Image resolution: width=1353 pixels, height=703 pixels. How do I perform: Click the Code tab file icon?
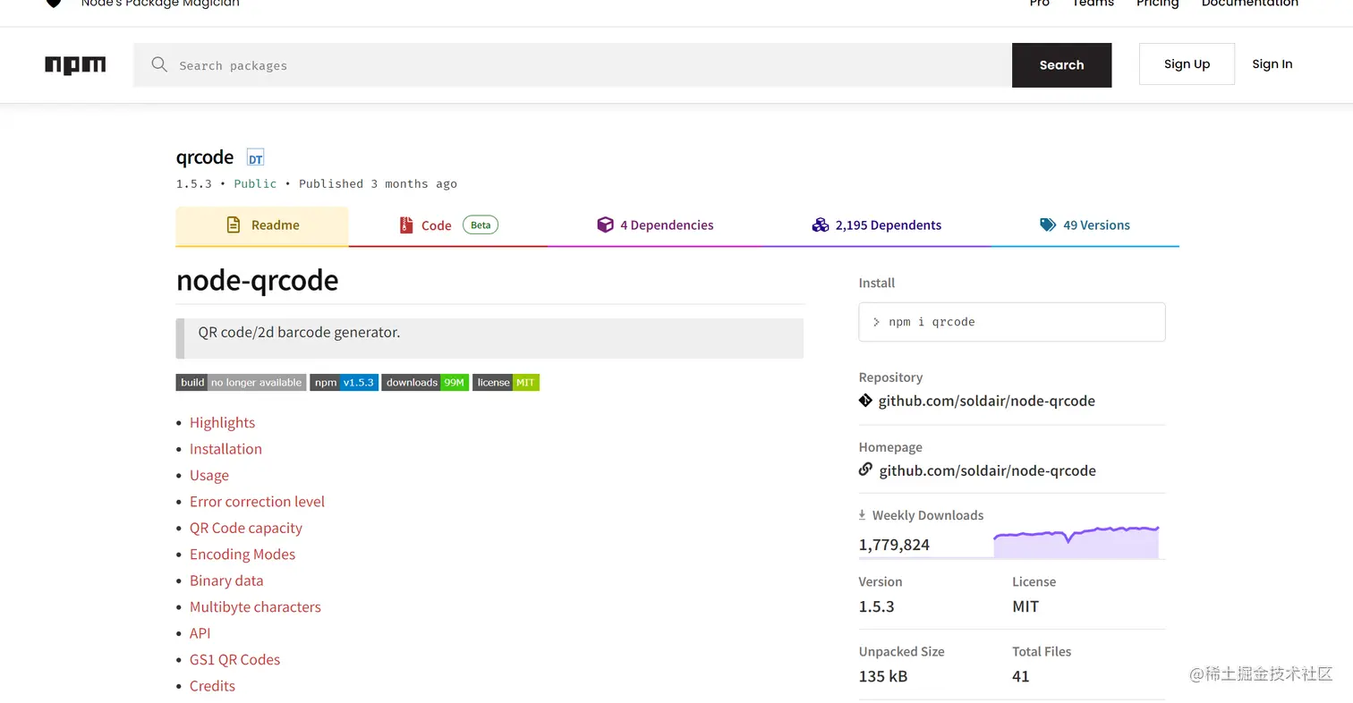tap(406, 225)
